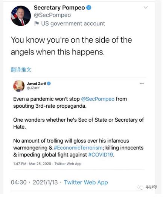
Task: Open the tweet options chevron menu
Action: [146, 8]
